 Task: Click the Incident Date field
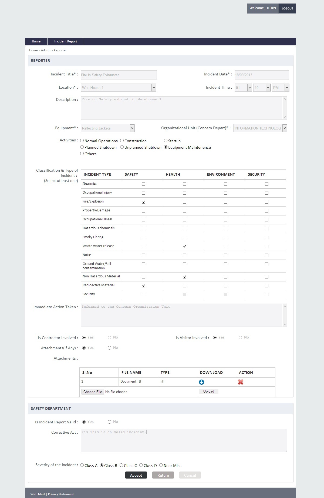click(x=262, y=75)
